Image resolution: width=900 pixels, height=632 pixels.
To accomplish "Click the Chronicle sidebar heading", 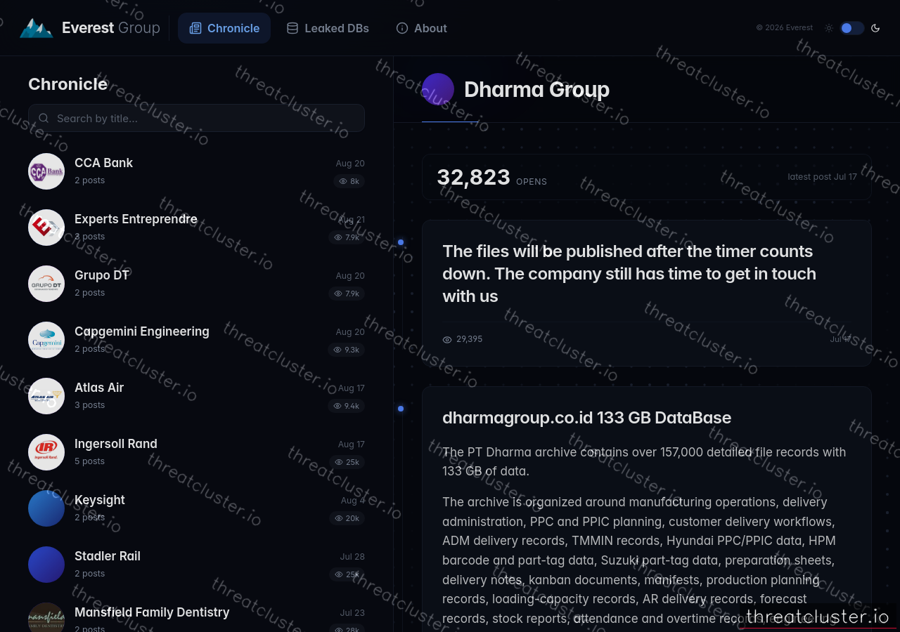I will (x=67, y=84).
